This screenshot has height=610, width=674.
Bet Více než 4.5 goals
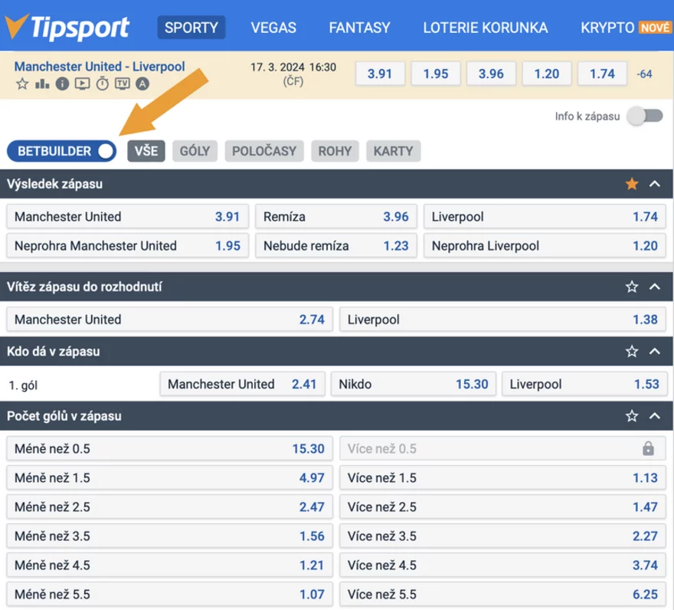pyautogui.click(x=502, y=565)
